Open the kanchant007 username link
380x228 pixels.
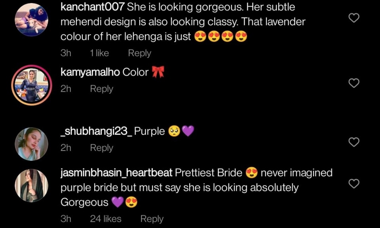92,7
